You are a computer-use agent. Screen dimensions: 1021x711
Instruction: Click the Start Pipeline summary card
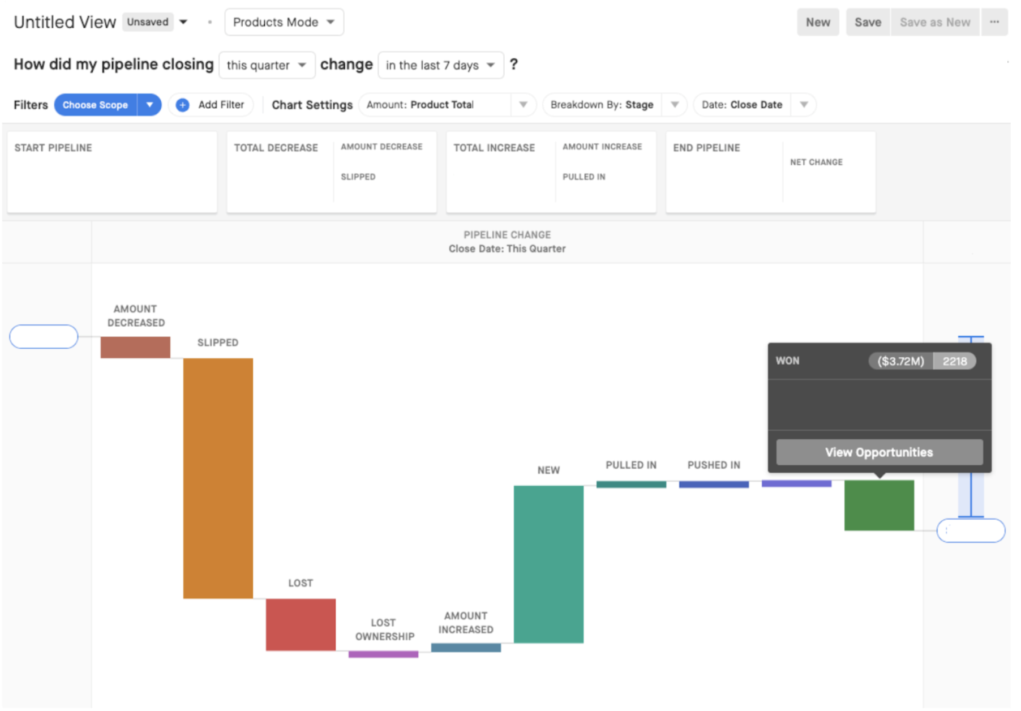(112, 172)
